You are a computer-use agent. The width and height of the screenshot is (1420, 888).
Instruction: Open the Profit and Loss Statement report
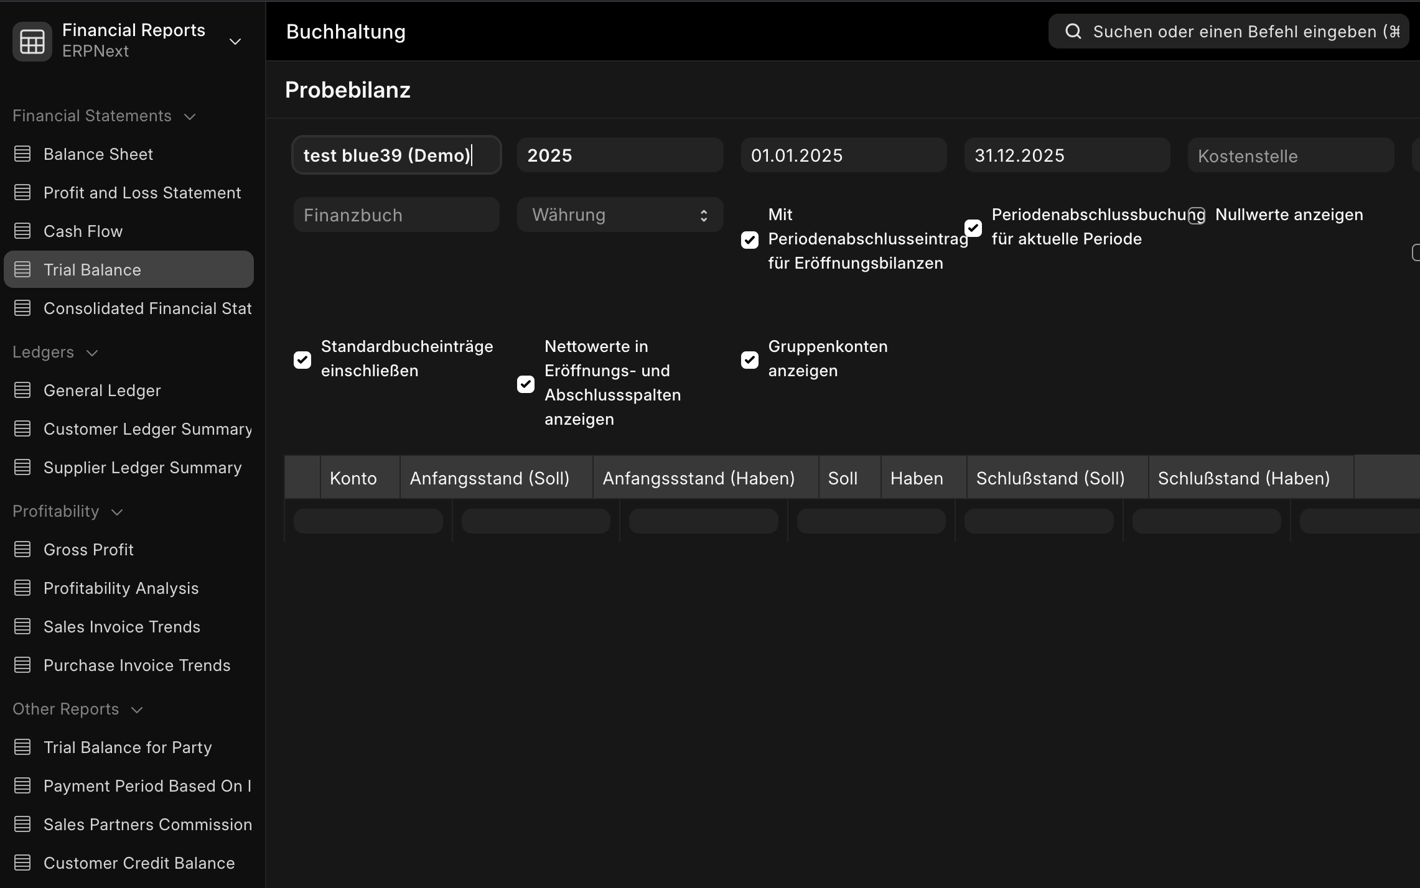(142, 193)
